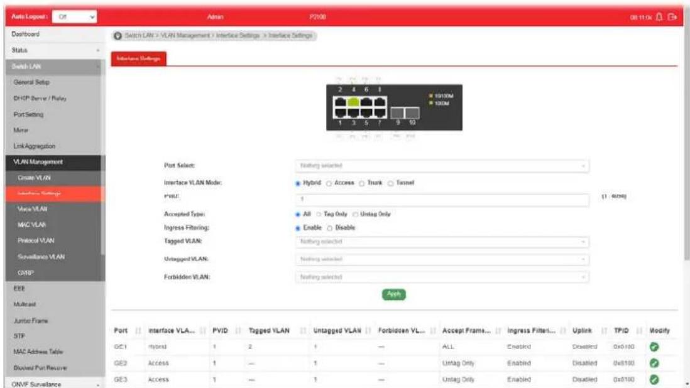
Task: Open MAC Address Table menu item
Action: (x=38, y=352)
